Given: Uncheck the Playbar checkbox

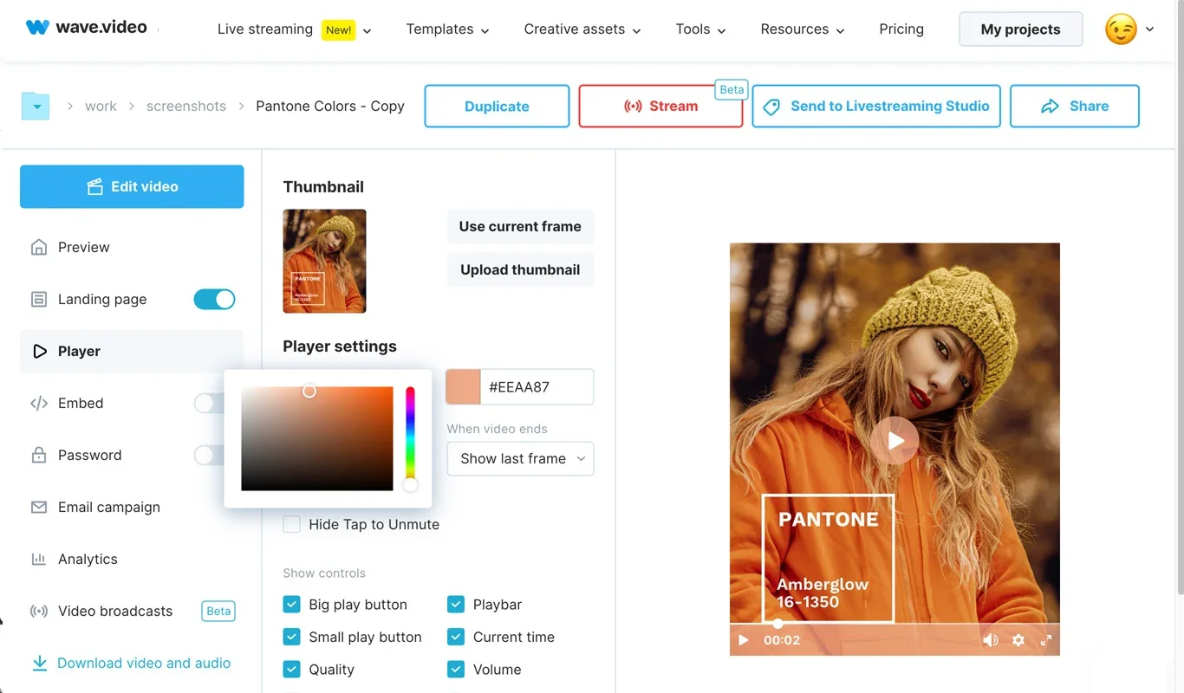Looking at the screenshot, I should (x=456, y=605).
